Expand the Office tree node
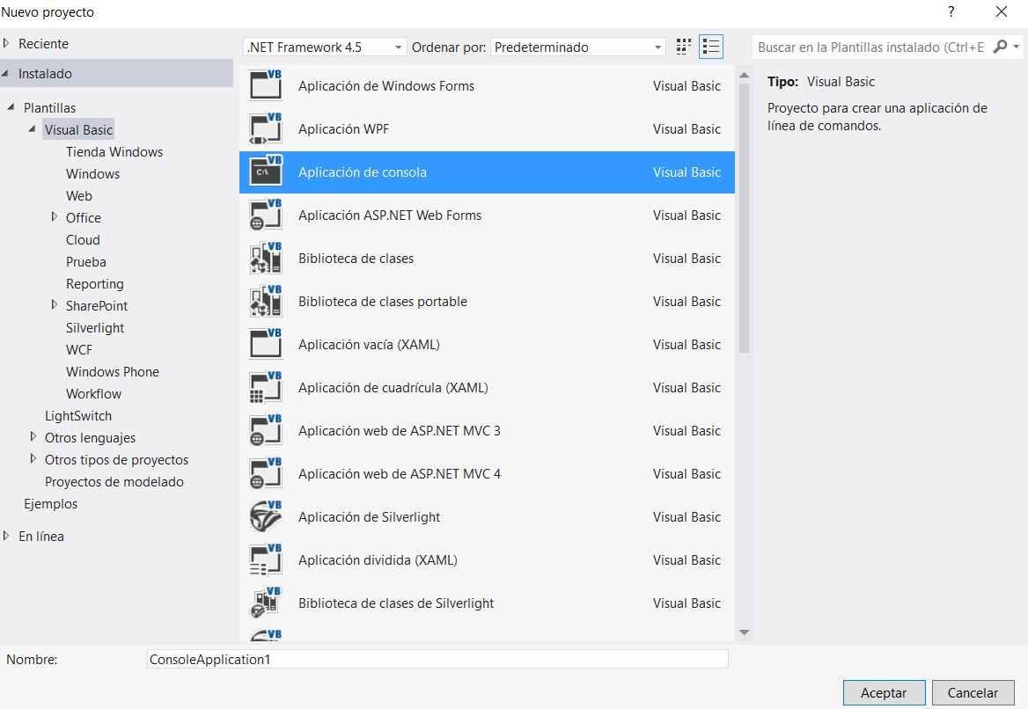Screen dimensions: 1028x709 55,217
